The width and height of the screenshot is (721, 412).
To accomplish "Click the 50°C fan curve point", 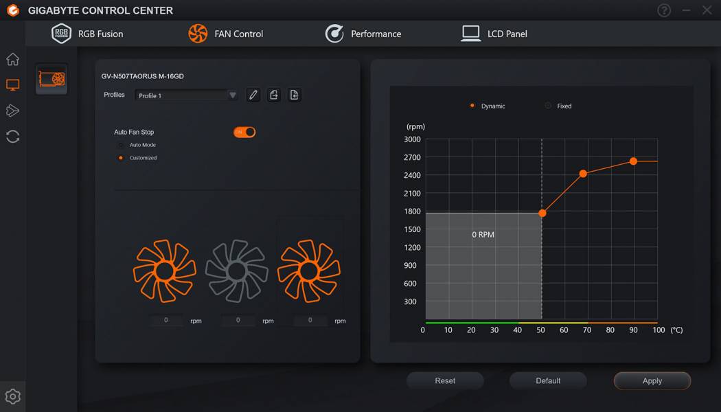I will coord(542,213).
